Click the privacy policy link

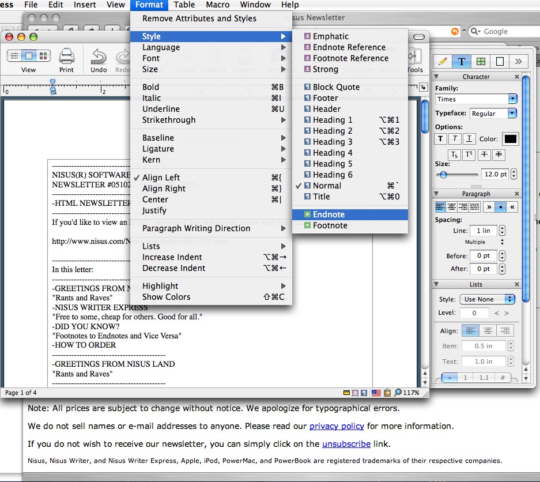pos(337,426)
